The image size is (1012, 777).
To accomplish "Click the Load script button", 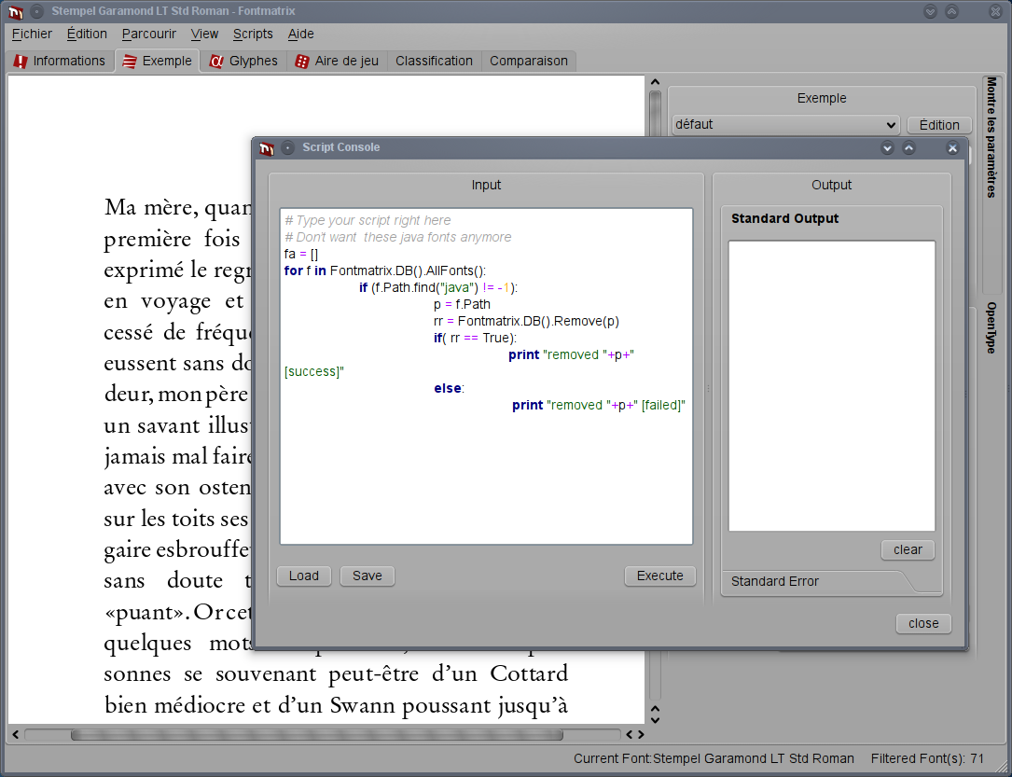I will pyautogui.click(x=304, y=576).
